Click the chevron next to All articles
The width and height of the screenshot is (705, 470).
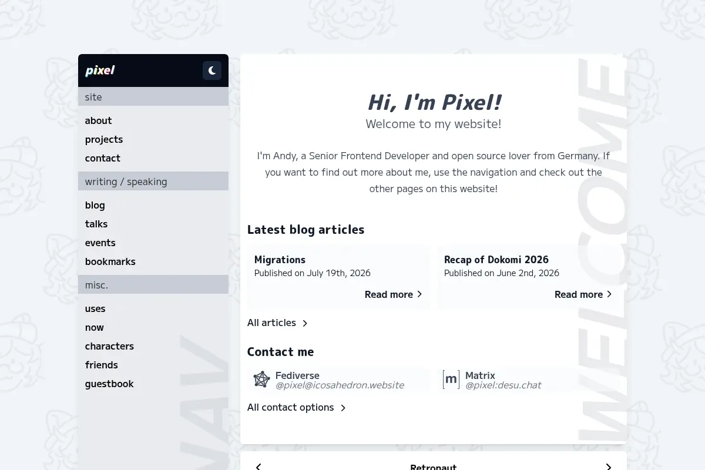coord(305,323)
